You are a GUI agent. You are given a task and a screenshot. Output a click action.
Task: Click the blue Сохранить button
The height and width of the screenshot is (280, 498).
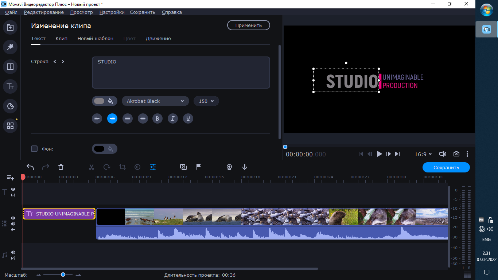446,167
